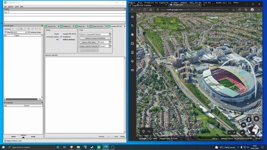Add placemark with bottom-left pin tool
The image size is (267, 150).
144,131
